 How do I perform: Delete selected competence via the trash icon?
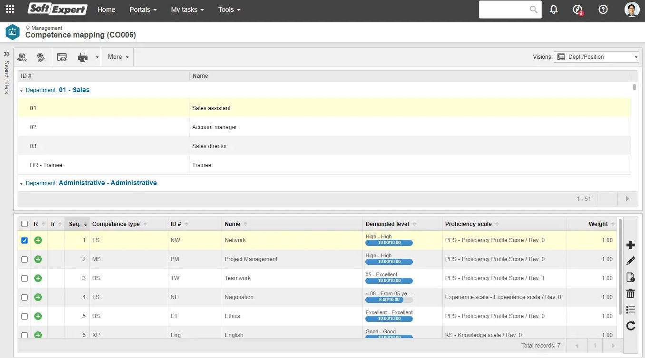click(630, 293)
